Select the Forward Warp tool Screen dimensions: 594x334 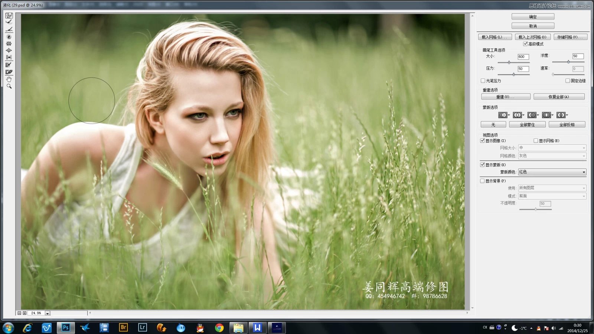pos(9,16)
